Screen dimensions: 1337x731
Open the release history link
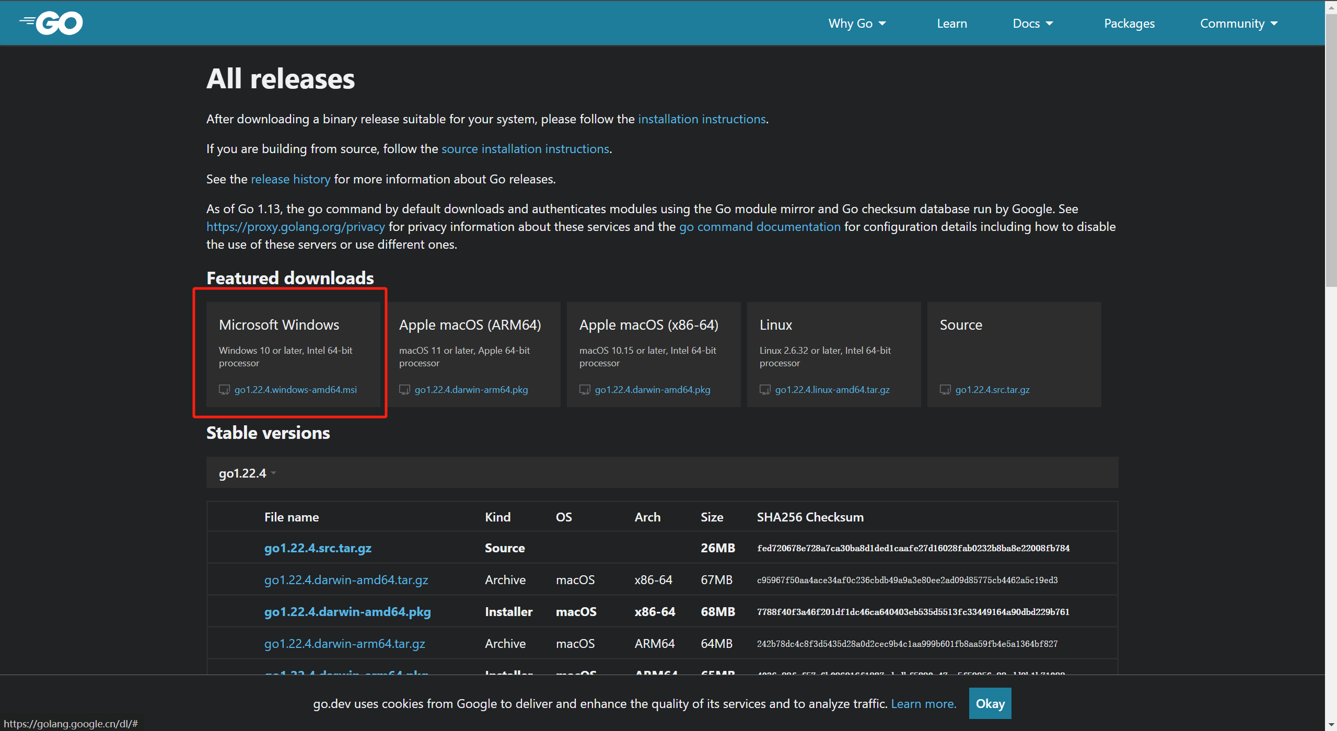pyautogui.click(x=290, y=179)
